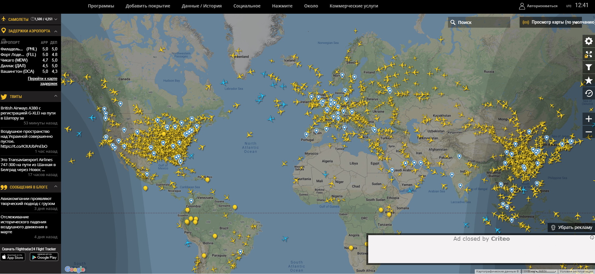The height and width of the screenshot is (274, 595).
Task: Collapse the Твиты section
Action: (56, 96)
